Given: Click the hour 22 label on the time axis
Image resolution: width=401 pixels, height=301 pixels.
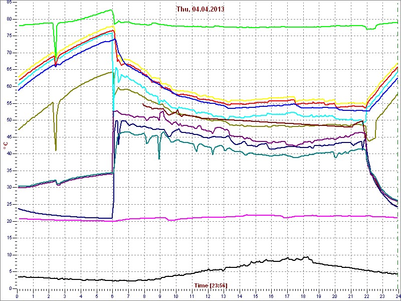Looking at the screenshot, I should (x=367, y=296).
